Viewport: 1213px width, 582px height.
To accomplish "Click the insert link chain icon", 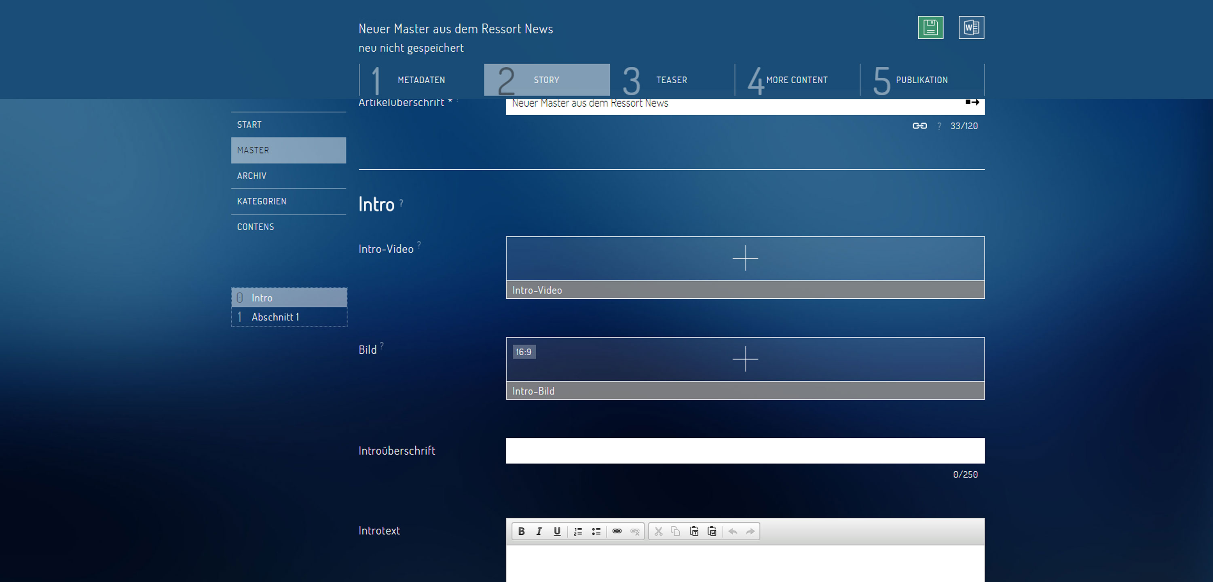I will pyautogui.click(x=617, y=531).
